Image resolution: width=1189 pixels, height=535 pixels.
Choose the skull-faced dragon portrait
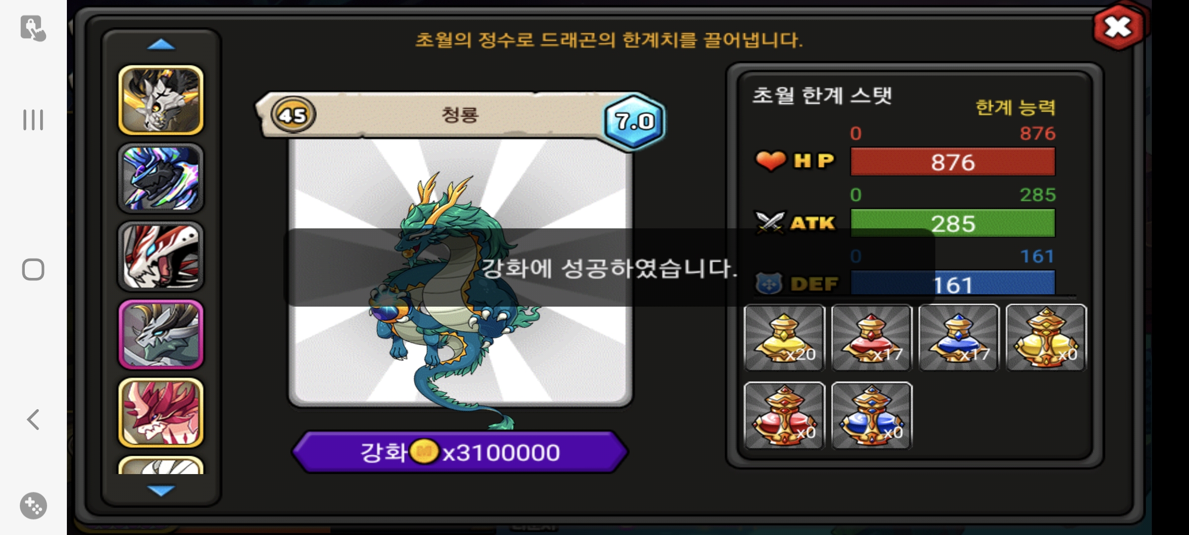pyautogui.click(x=161, y=100)
